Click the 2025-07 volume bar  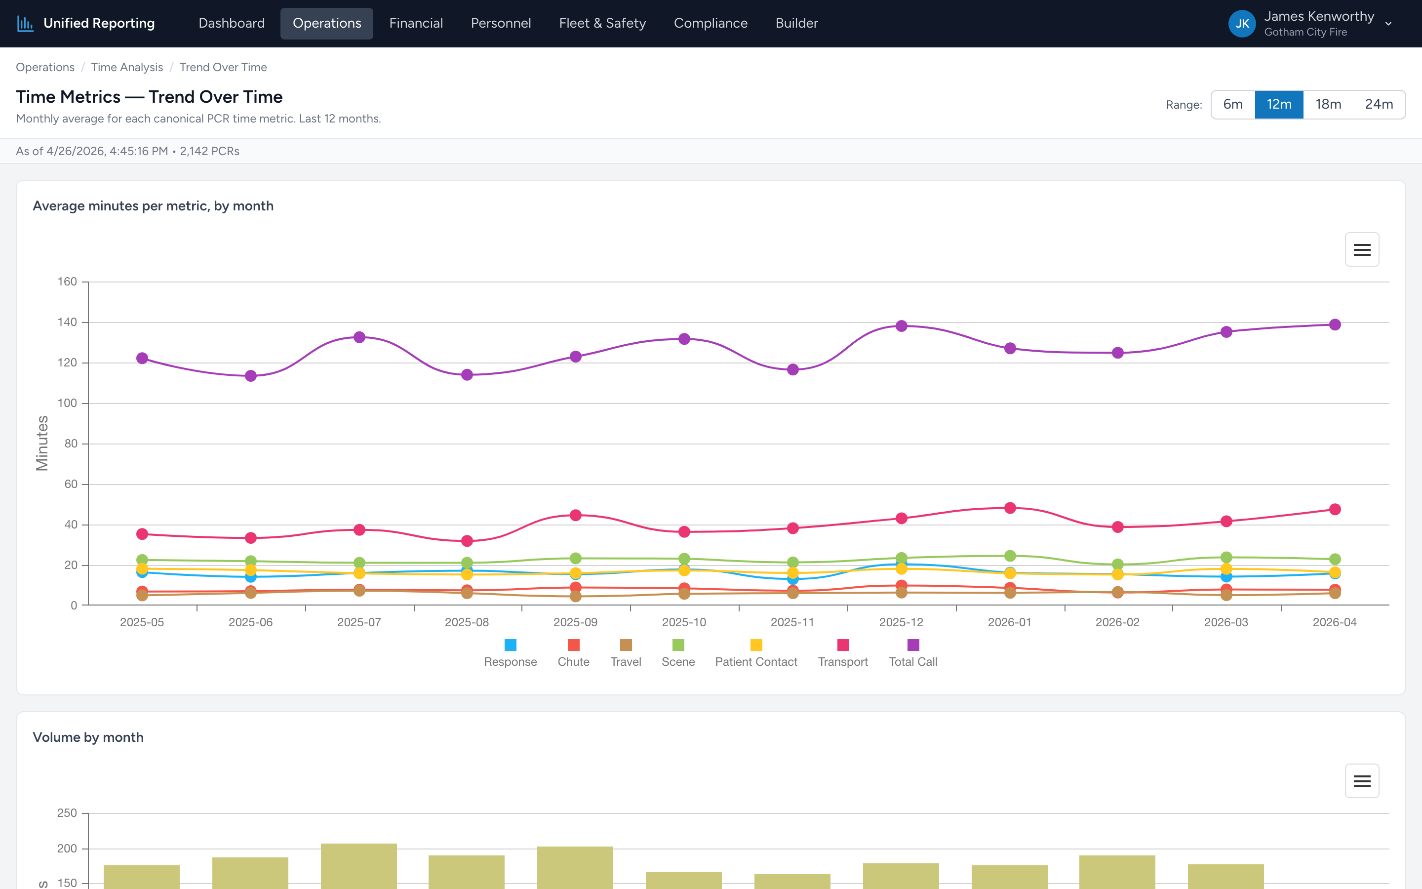coord(359,866)
